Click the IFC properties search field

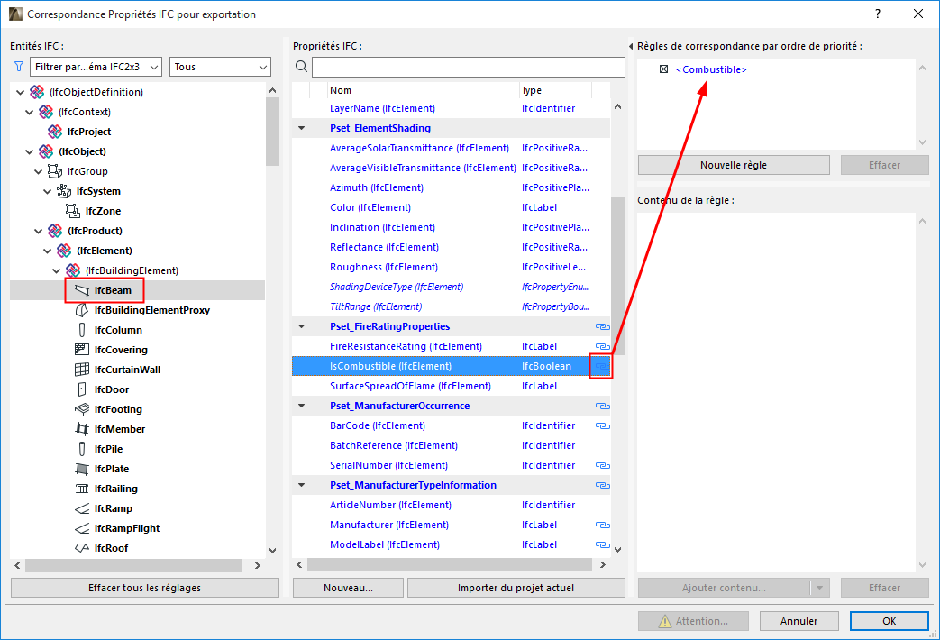click(x=469, y=67)
